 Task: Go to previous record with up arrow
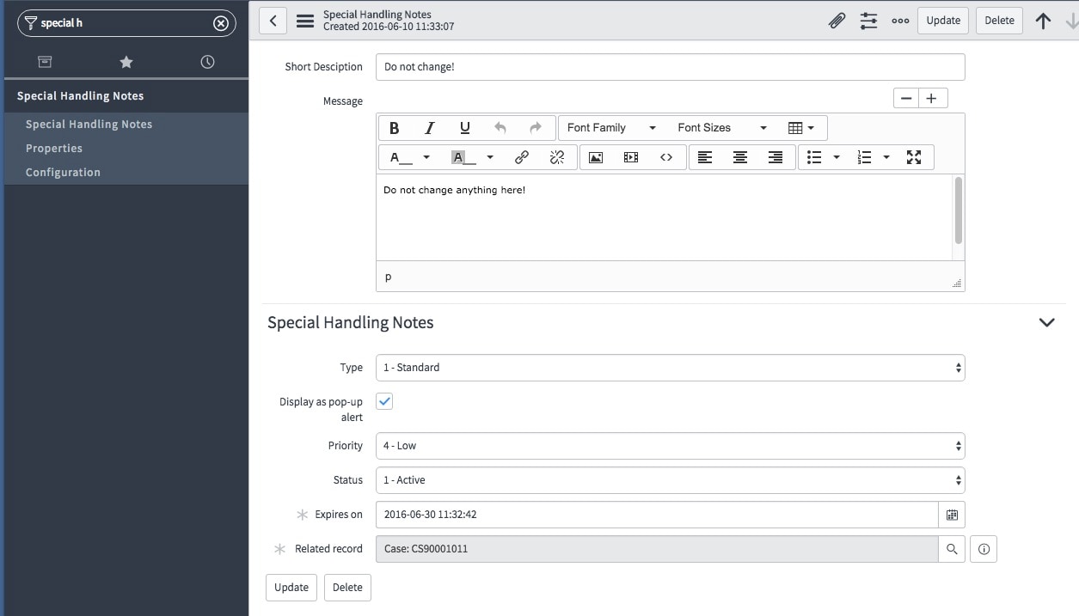[x=1043, y=21]
